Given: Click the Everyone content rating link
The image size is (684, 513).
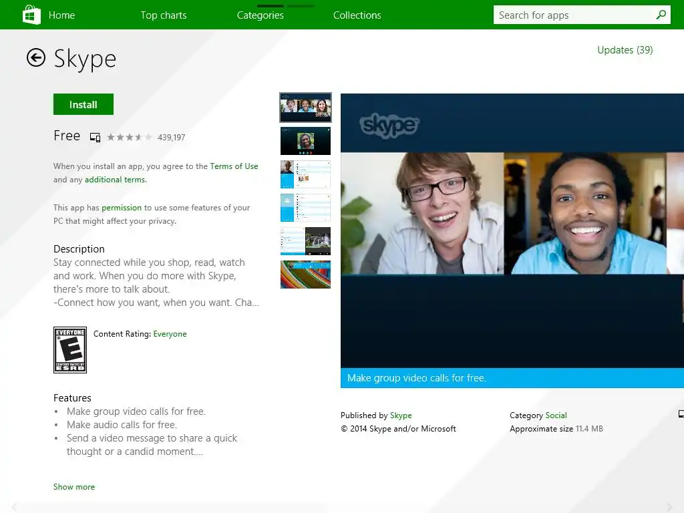Looking at the screenshot, I should click(170, 334).
